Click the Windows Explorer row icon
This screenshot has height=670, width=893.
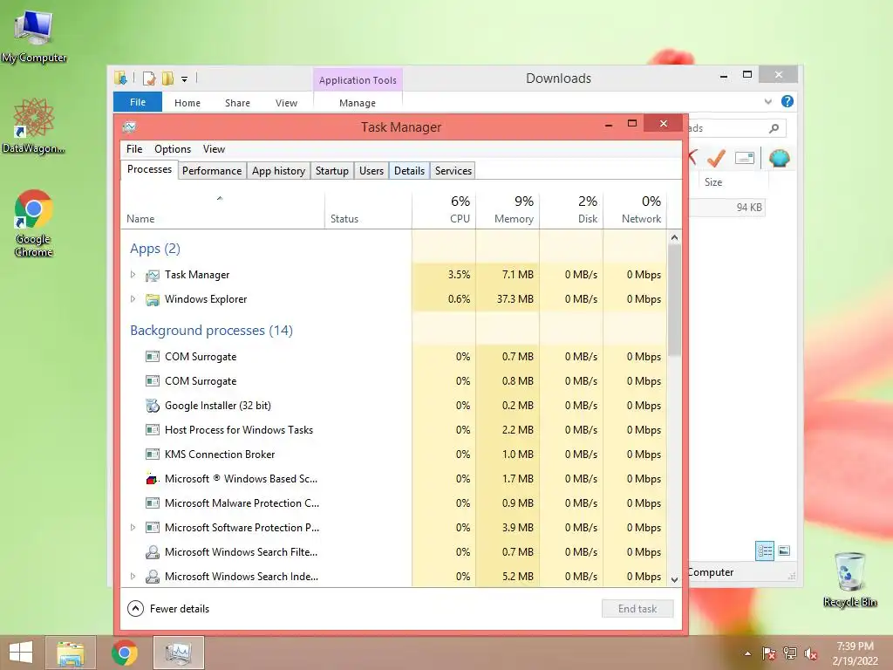pos(152,300)
